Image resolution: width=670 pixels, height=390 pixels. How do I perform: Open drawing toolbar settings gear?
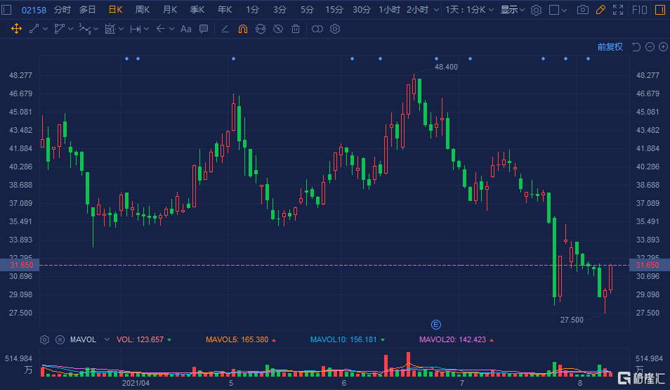(335, 29)
